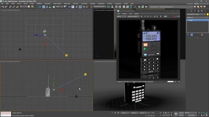Click Render Production teapot icon

[x=146, y=7]
